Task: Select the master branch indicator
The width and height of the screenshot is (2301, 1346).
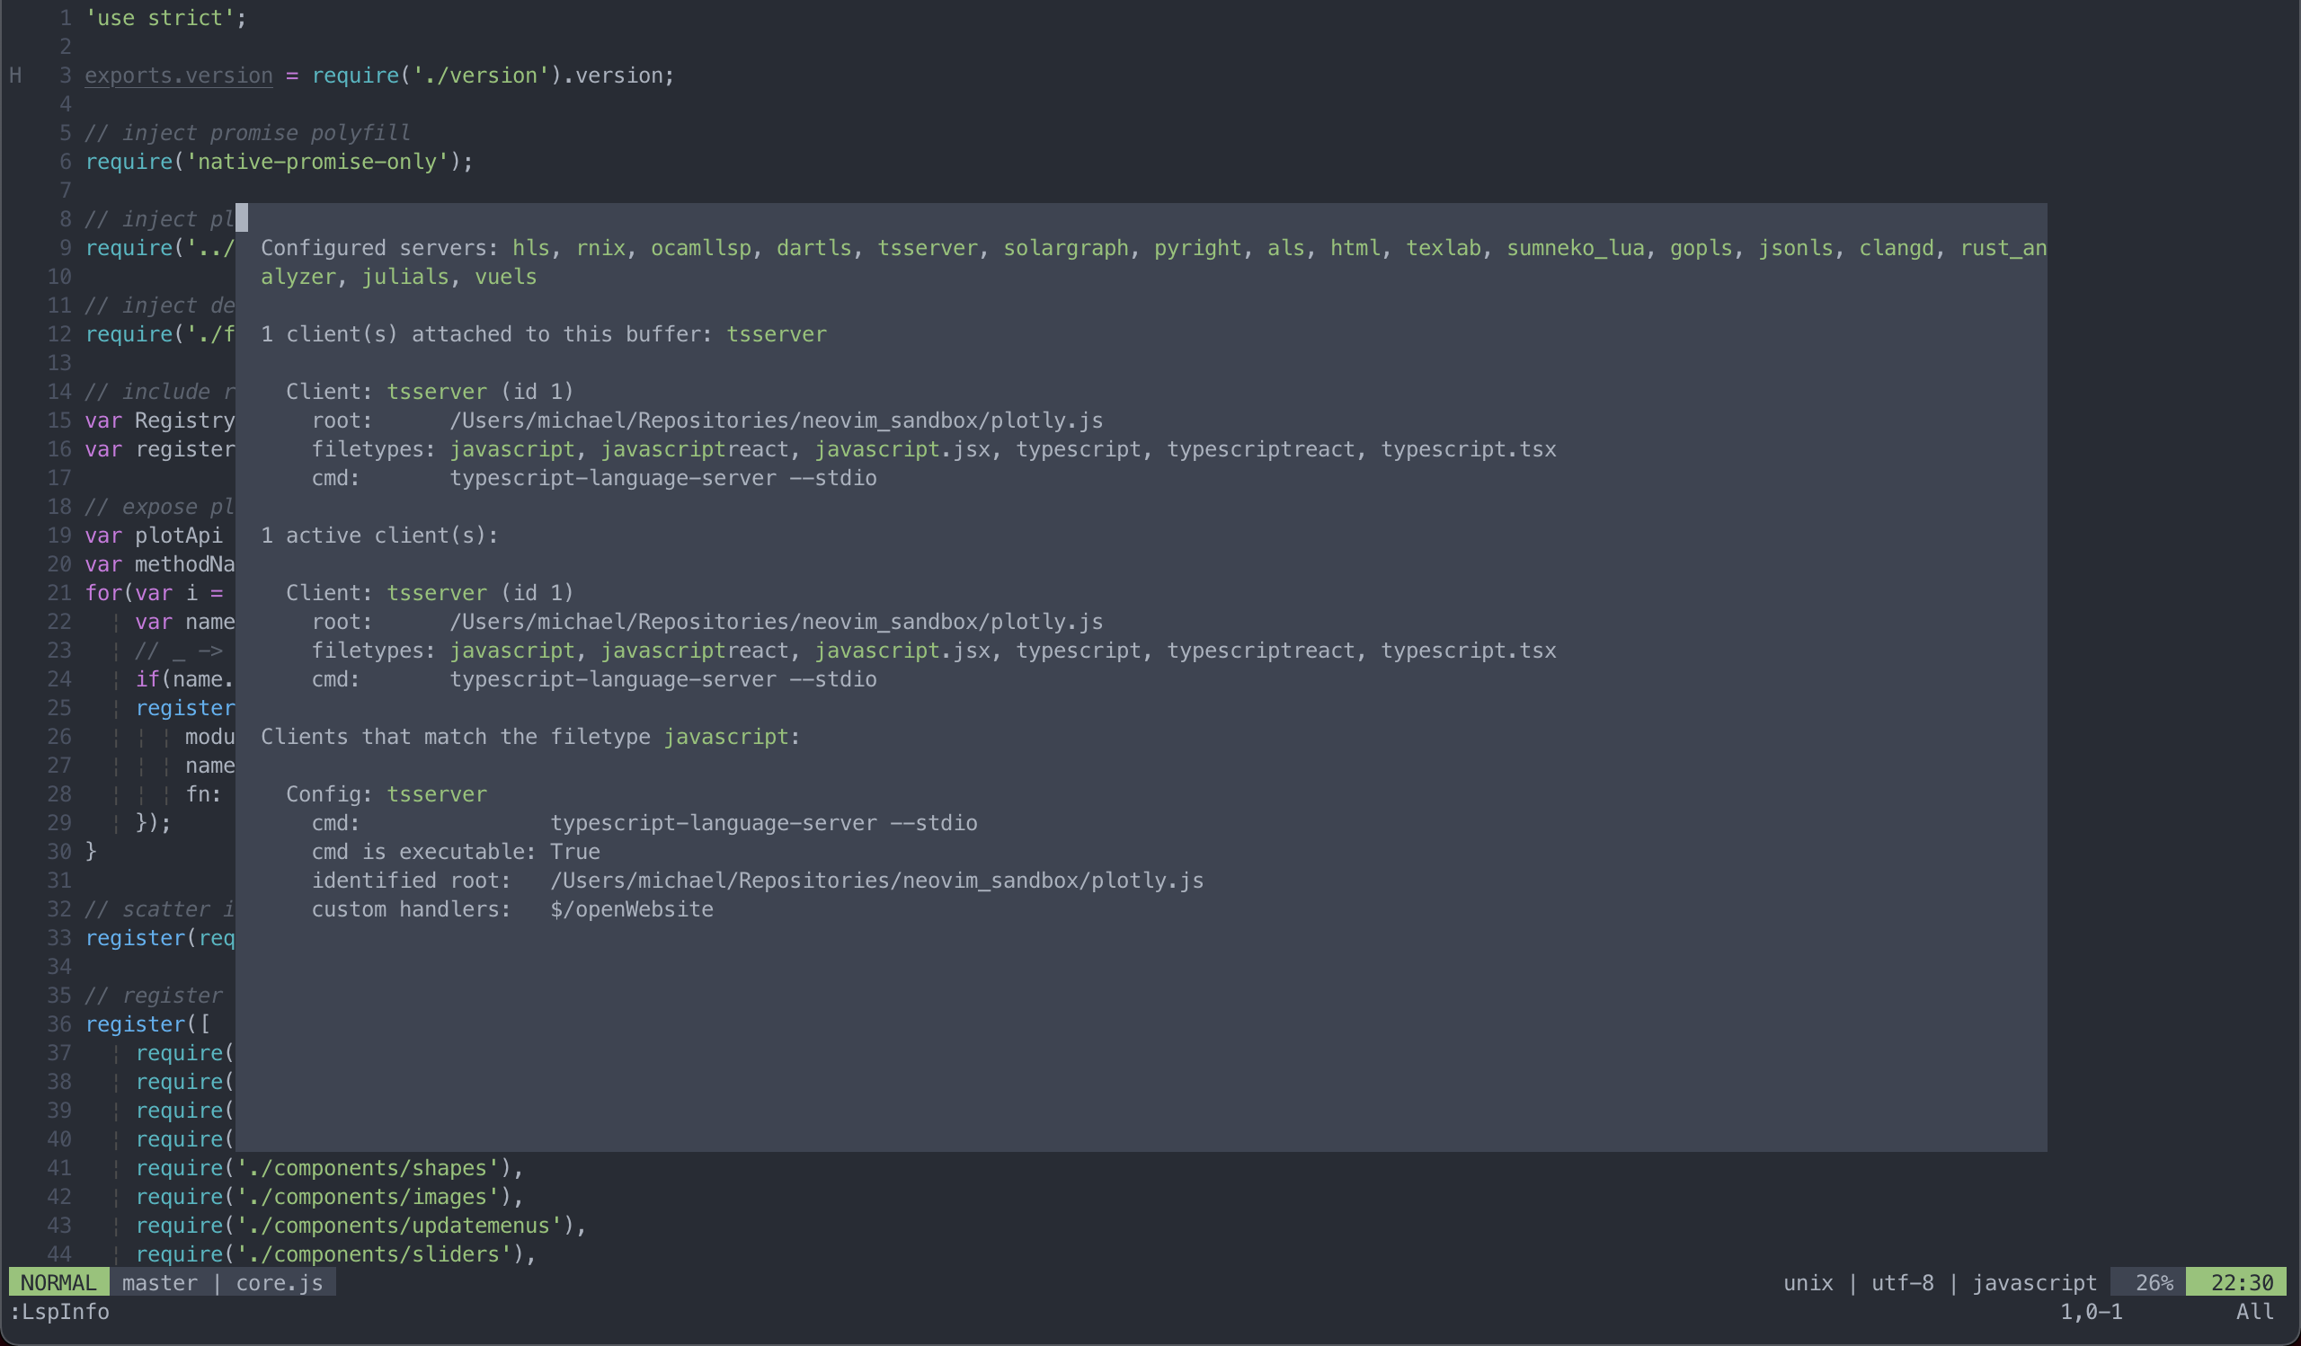Action: tap(159, 1282)
